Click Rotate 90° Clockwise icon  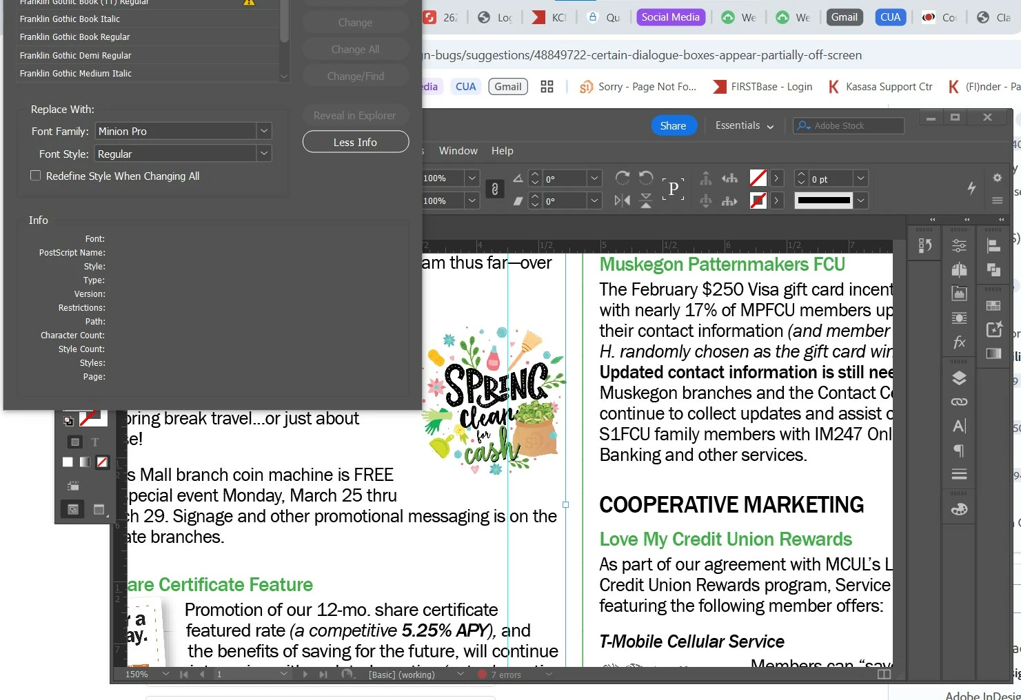click(623, 178)
